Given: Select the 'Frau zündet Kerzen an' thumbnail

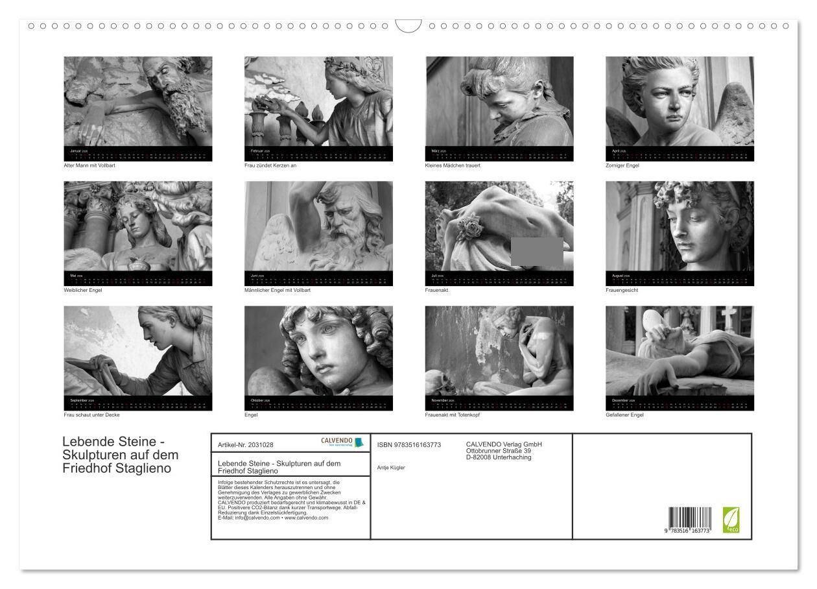Looking at the screenshot, I should point(318,102).
